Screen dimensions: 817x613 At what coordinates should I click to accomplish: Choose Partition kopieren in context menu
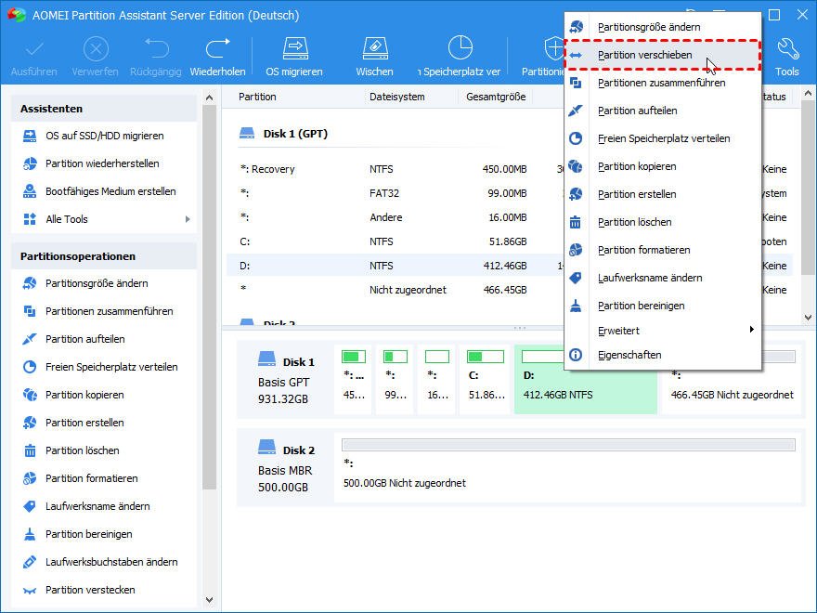[x=663, y=166]
